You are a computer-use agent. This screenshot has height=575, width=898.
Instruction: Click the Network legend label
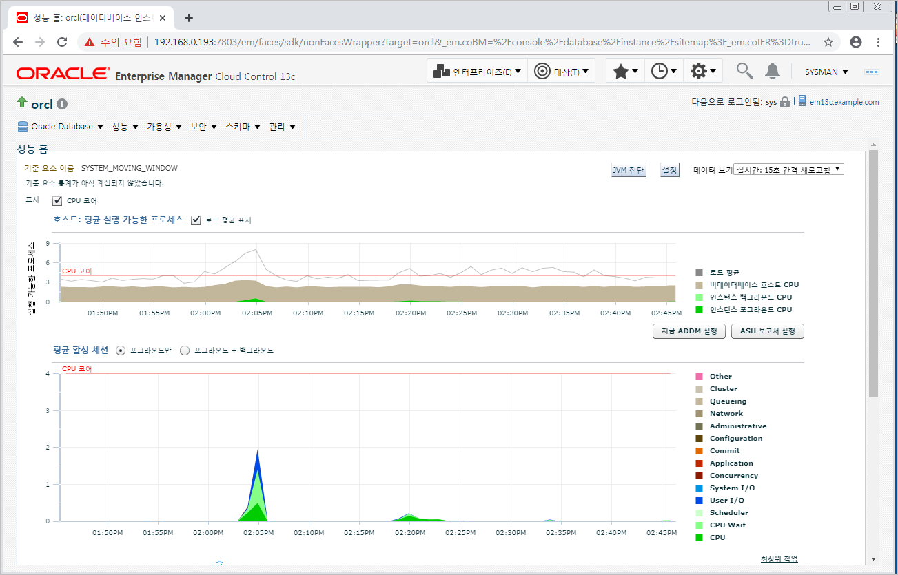(x=726, y=414)
